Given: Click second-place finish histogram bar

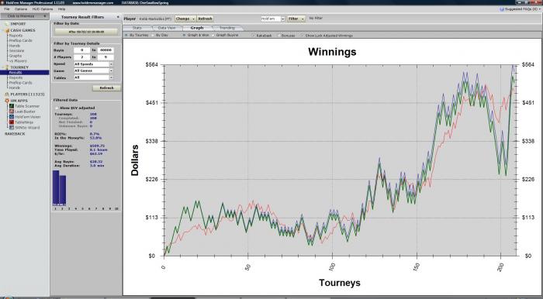Looking at the screenshot, I should pyautogui.click(x=62, y=191).
